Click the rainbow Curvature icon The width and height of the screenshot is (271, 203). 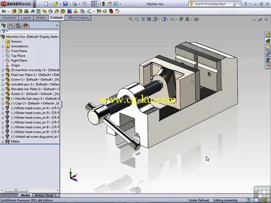(x=69, y=11)
